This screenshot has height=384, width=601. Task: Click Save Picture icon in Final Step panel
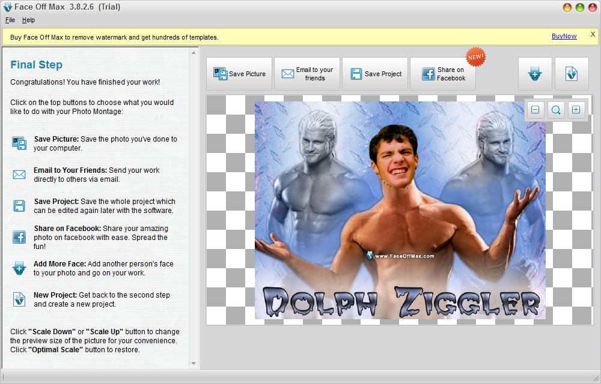point(19,143)
